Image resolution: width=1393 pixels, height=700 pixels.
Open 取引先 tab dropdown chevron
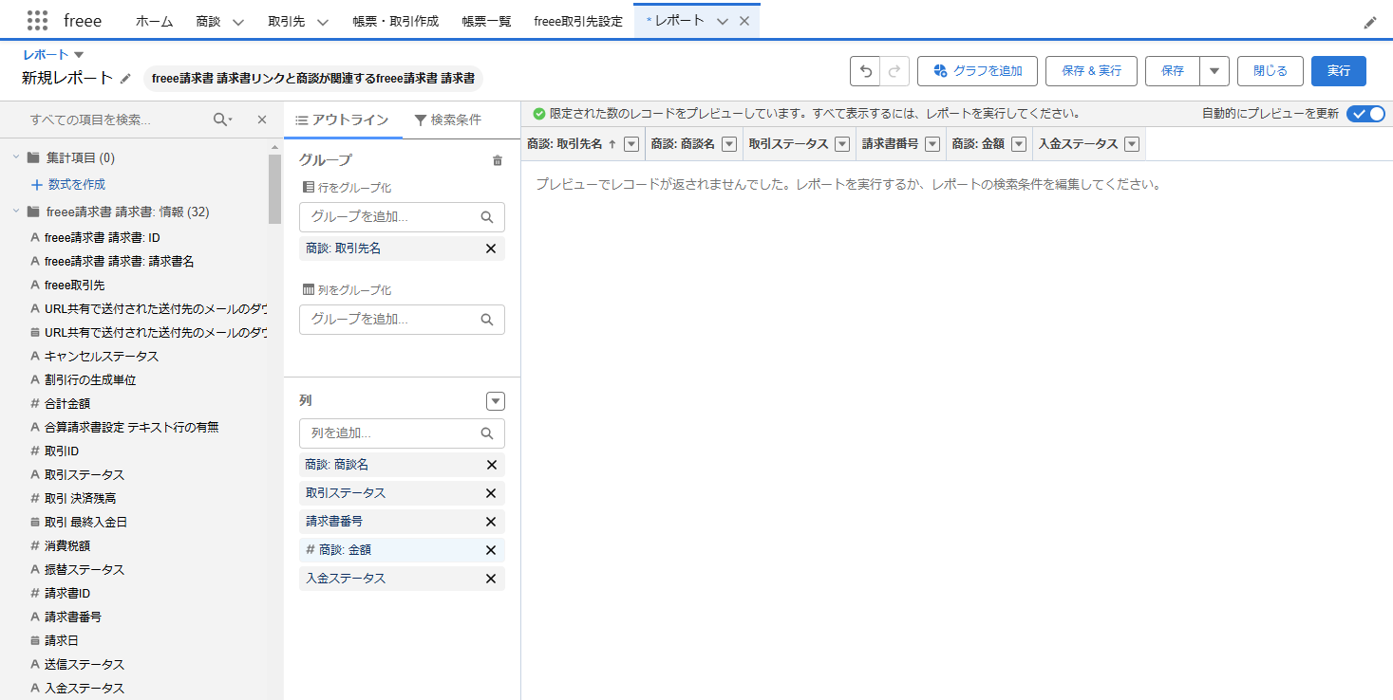(x=322, y=22)
